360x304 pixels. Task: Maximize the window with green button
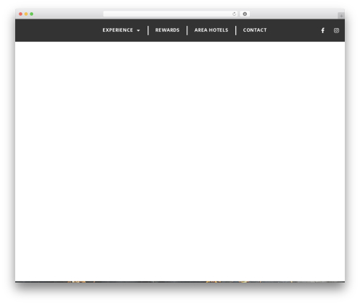coord(32,14)
